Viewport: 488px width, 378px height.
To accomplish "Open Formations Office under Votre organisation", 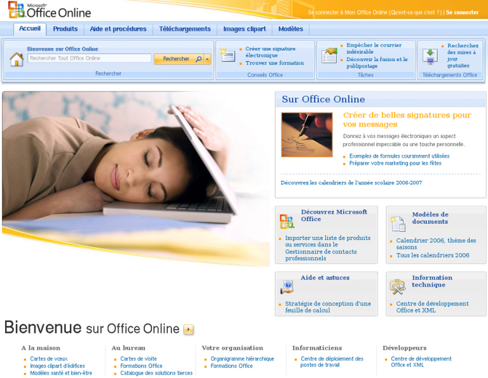I will click(231, 366).
